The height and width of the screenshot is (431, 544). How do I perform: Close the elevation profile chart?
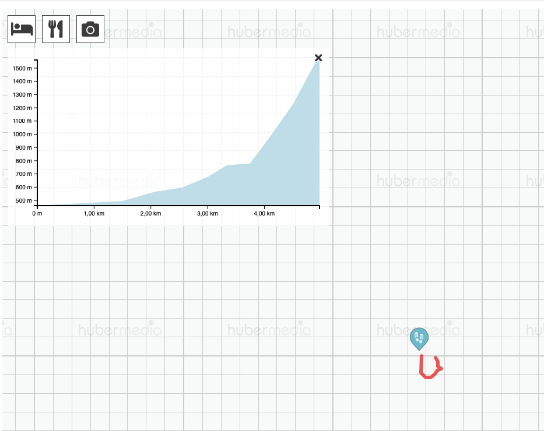318,58
